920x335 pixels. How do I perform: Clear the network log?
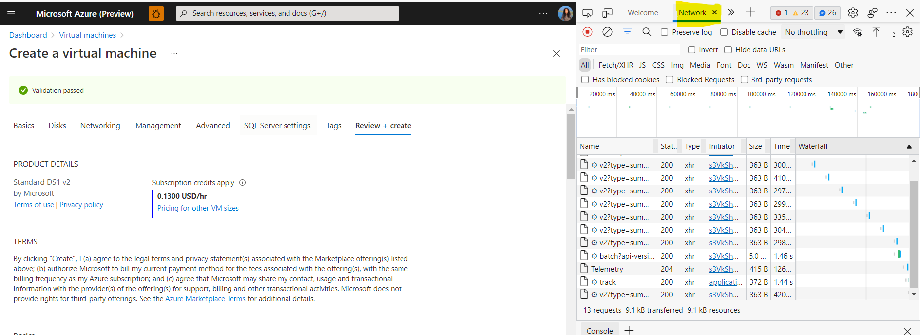[607, 32]
